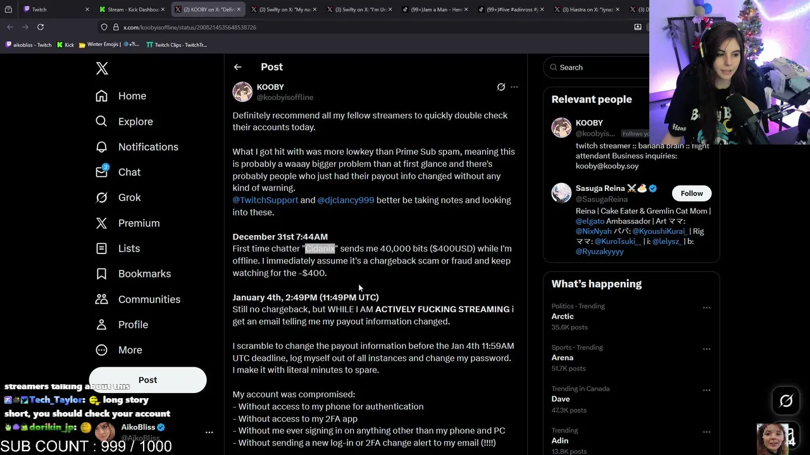This screenshot has width=810, height=455.
Task: Open KOOBY avatar in Relevant people
Action: tap(561, 128)
